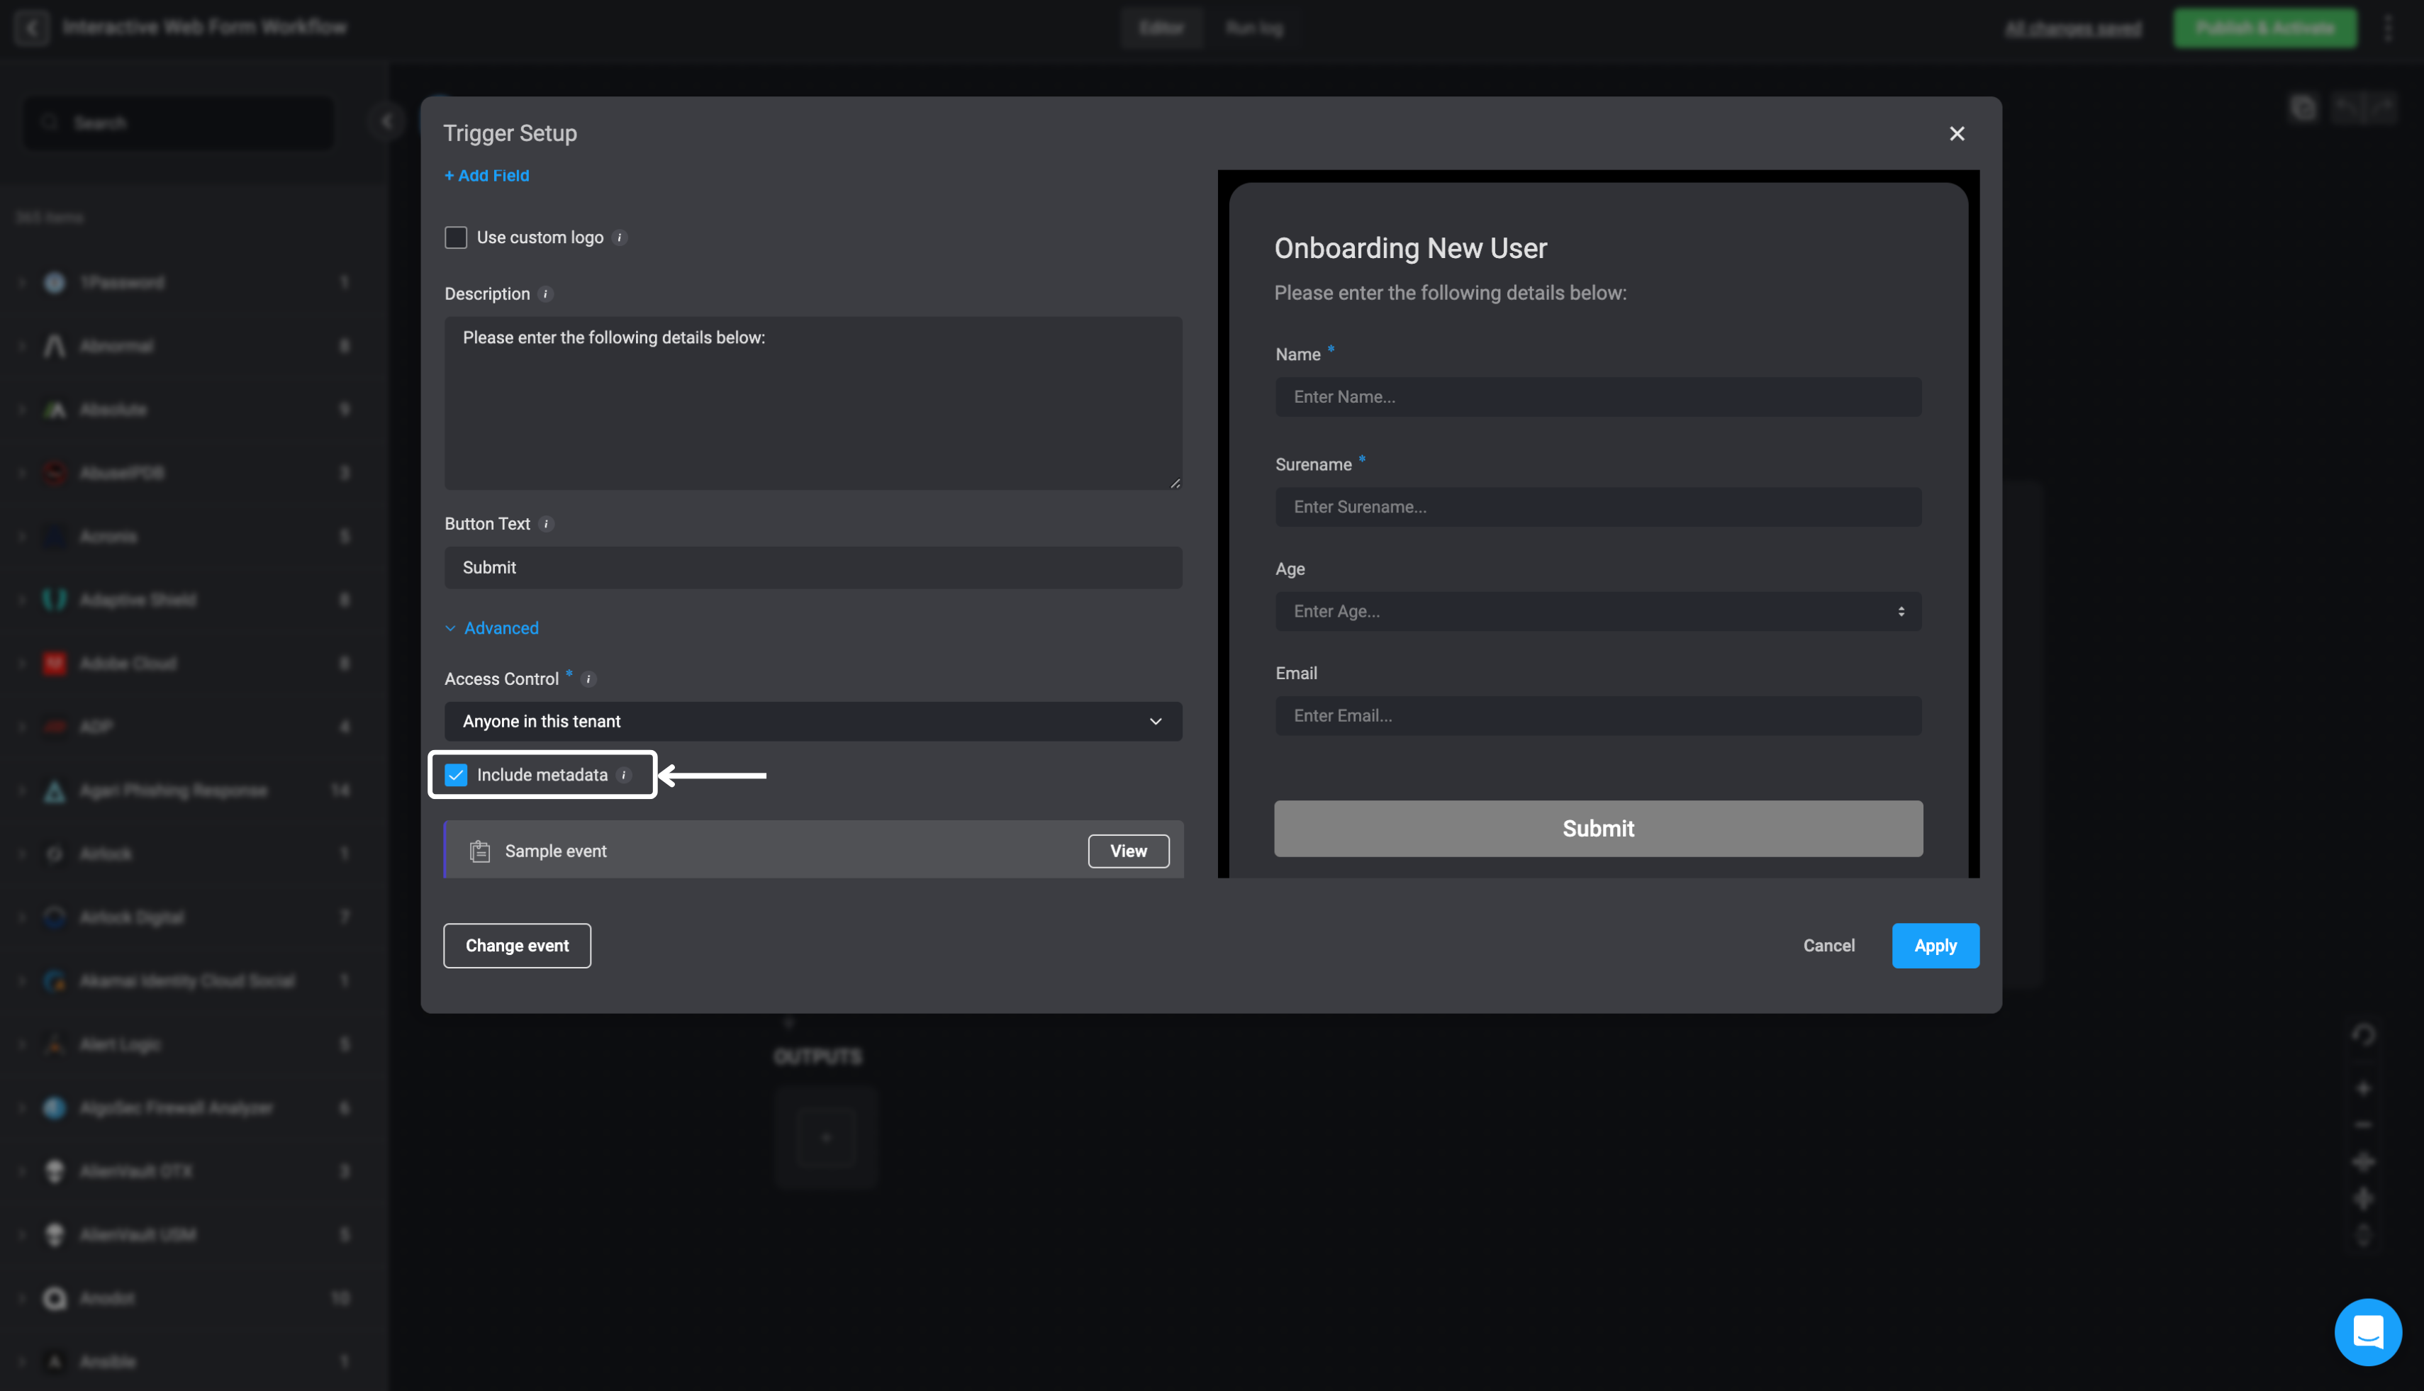The image size is (2424, 1391).
Task: Click the Enter Name preview field
Action: [x=1598, y=396]
